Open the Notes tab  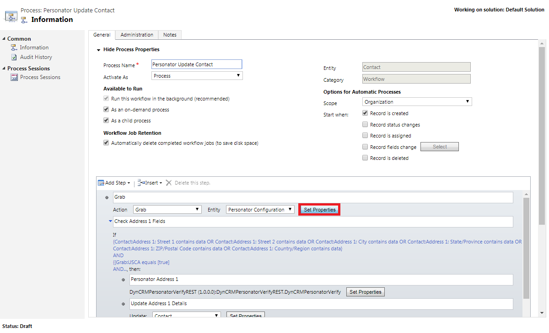170,35
